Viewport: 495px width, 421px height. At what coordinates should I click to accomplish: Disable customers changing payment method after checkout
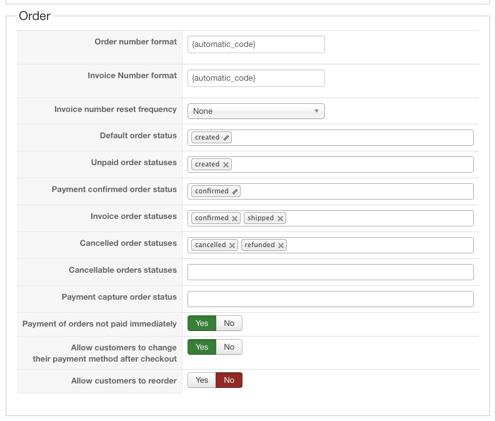pyautogui.click(x=229, y=347)
